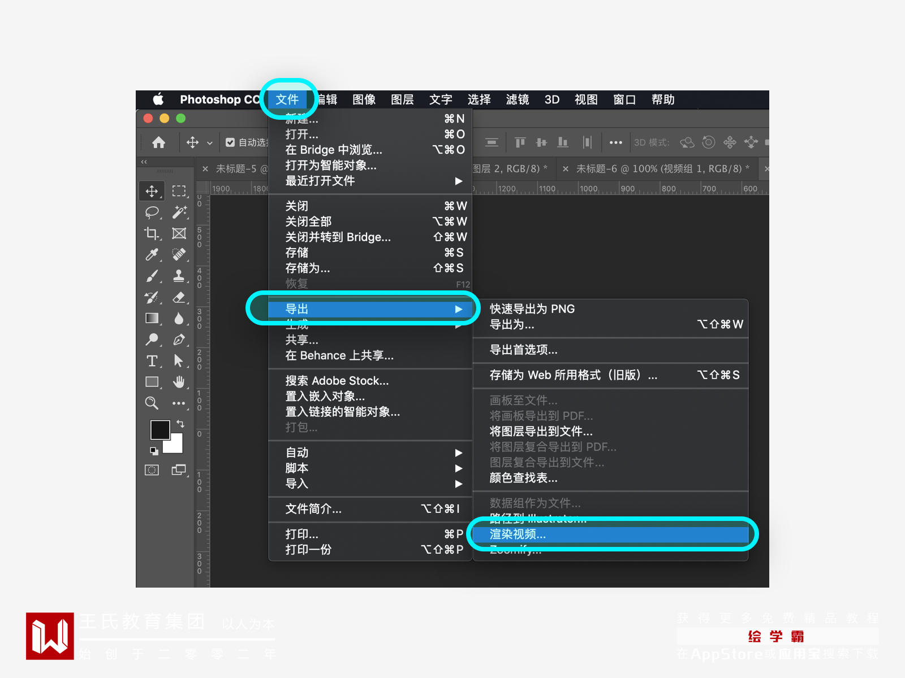Select the Frame tool

(179, 233)
